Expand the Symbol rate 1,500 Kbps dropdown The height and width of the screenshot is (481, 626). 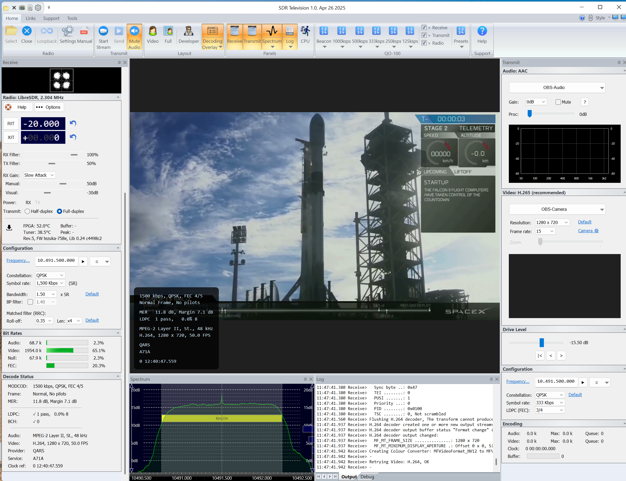point(50,283)
